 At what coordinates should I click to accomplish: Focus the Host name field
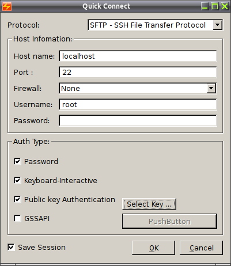[x=138, y=56]
